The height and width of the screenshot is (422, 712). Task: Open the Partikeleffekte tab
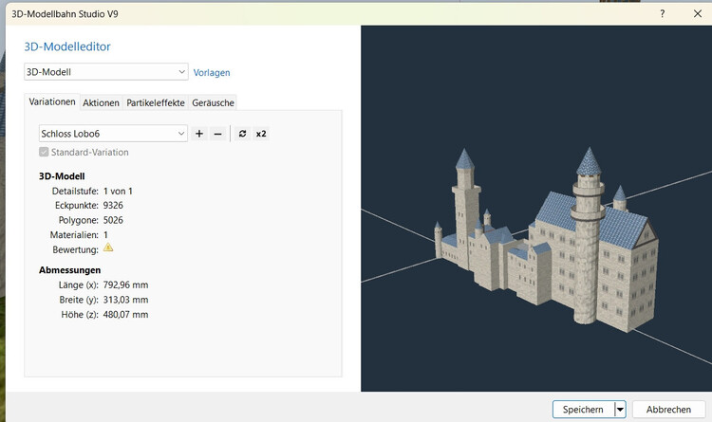point(156,103)
